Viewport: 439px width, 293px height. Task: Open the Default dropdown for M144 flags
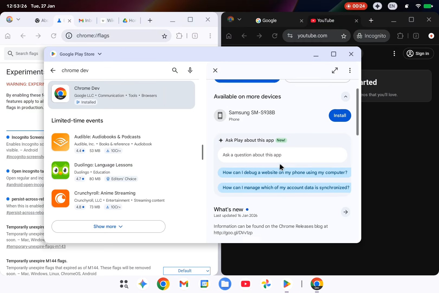[186, 271]
